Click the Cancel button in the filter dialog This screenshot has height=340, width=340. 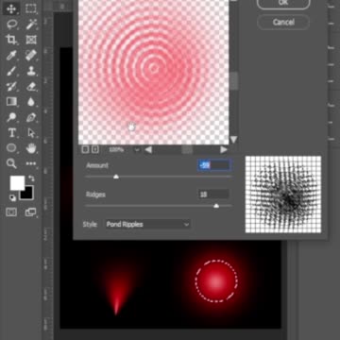pyautogui.click(x=283, y=23)
